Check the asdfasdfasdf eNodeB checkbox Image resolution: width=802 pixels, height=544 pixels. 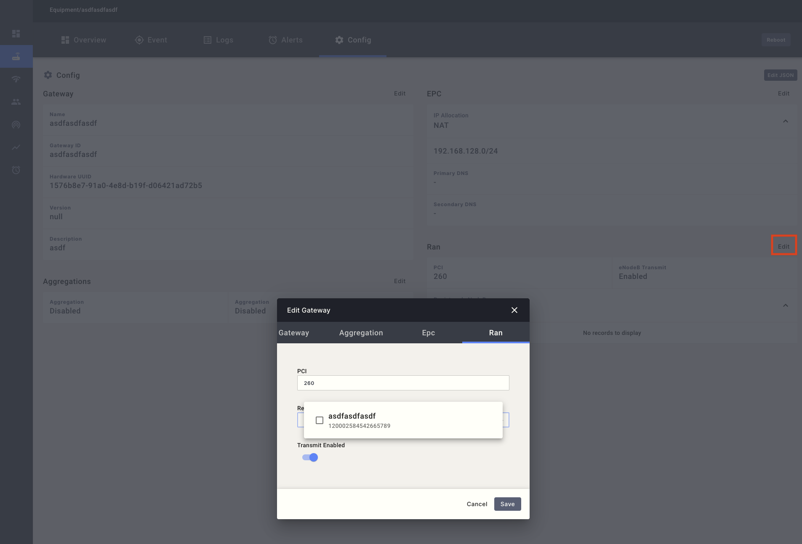(320, 420)
